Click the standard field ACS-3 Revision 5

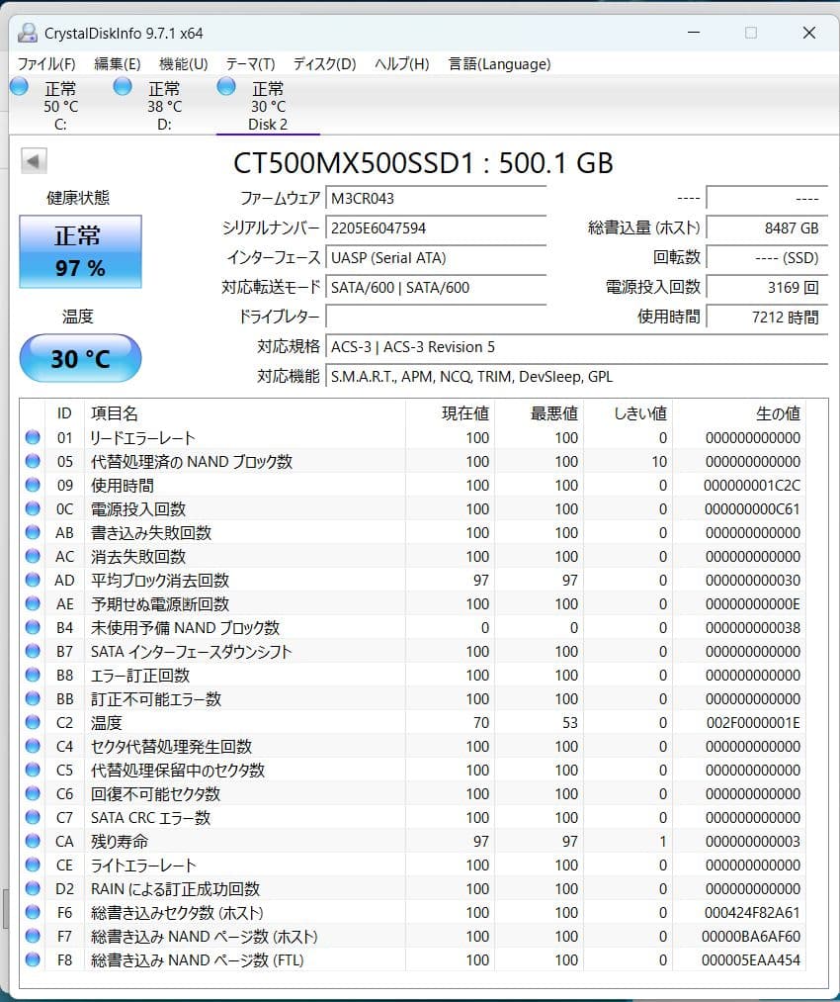pyautogui.click(x=576, y=347)
